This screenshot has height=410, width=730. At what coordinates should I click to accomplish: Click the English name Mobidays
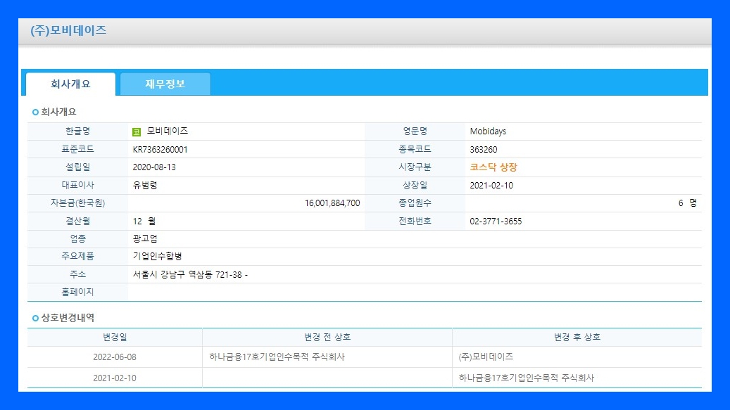click(x=488, y=132)
